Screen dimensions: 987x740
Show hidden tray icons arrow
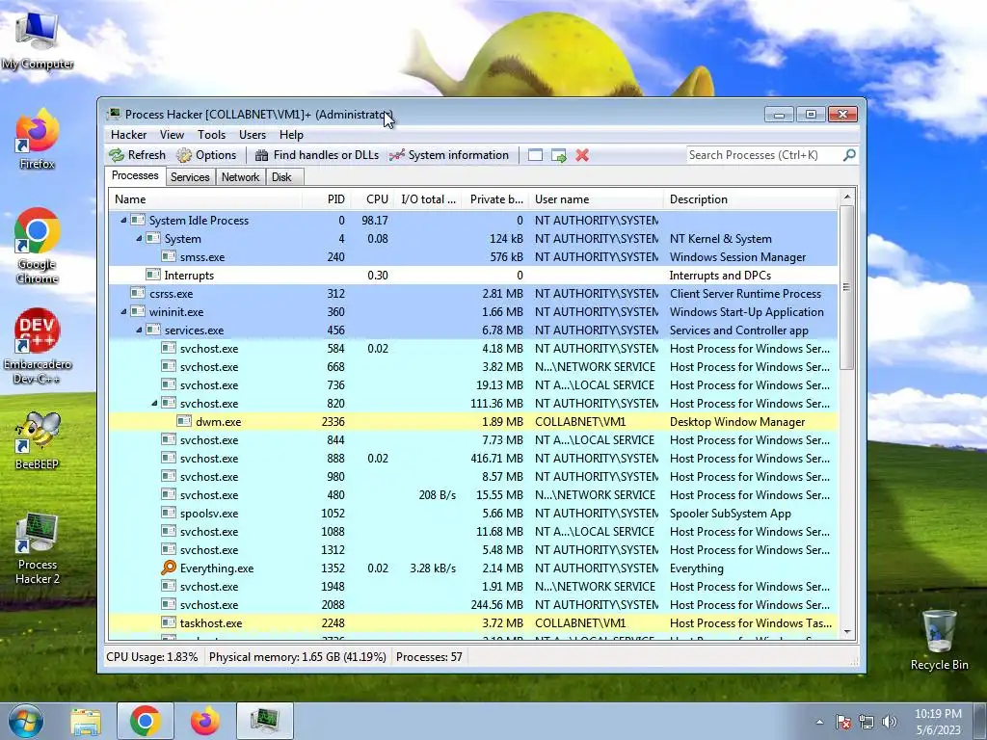pos(819,722)
